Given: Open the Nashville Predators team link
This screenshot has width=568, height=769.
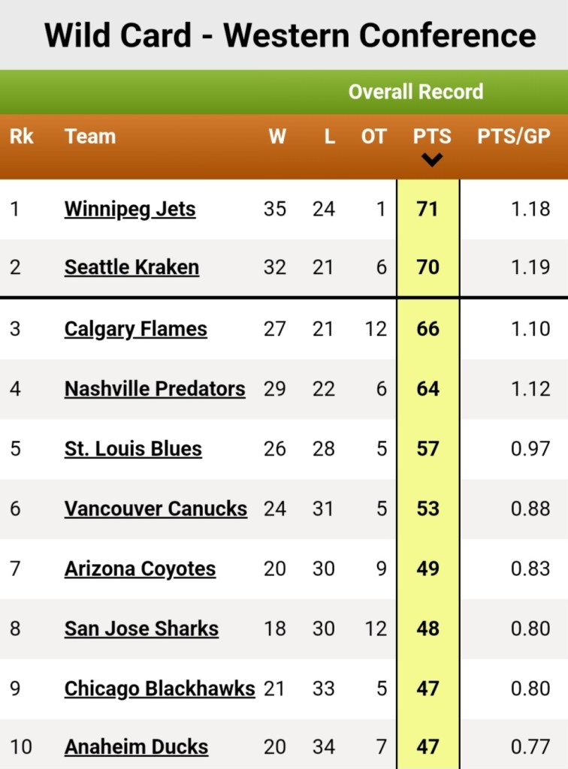Looking at the screenshot, I should tap(155, 389).
